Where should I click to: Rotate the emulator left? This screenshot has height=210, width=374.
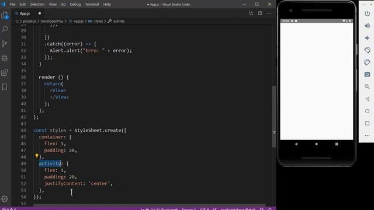(367, 50)
